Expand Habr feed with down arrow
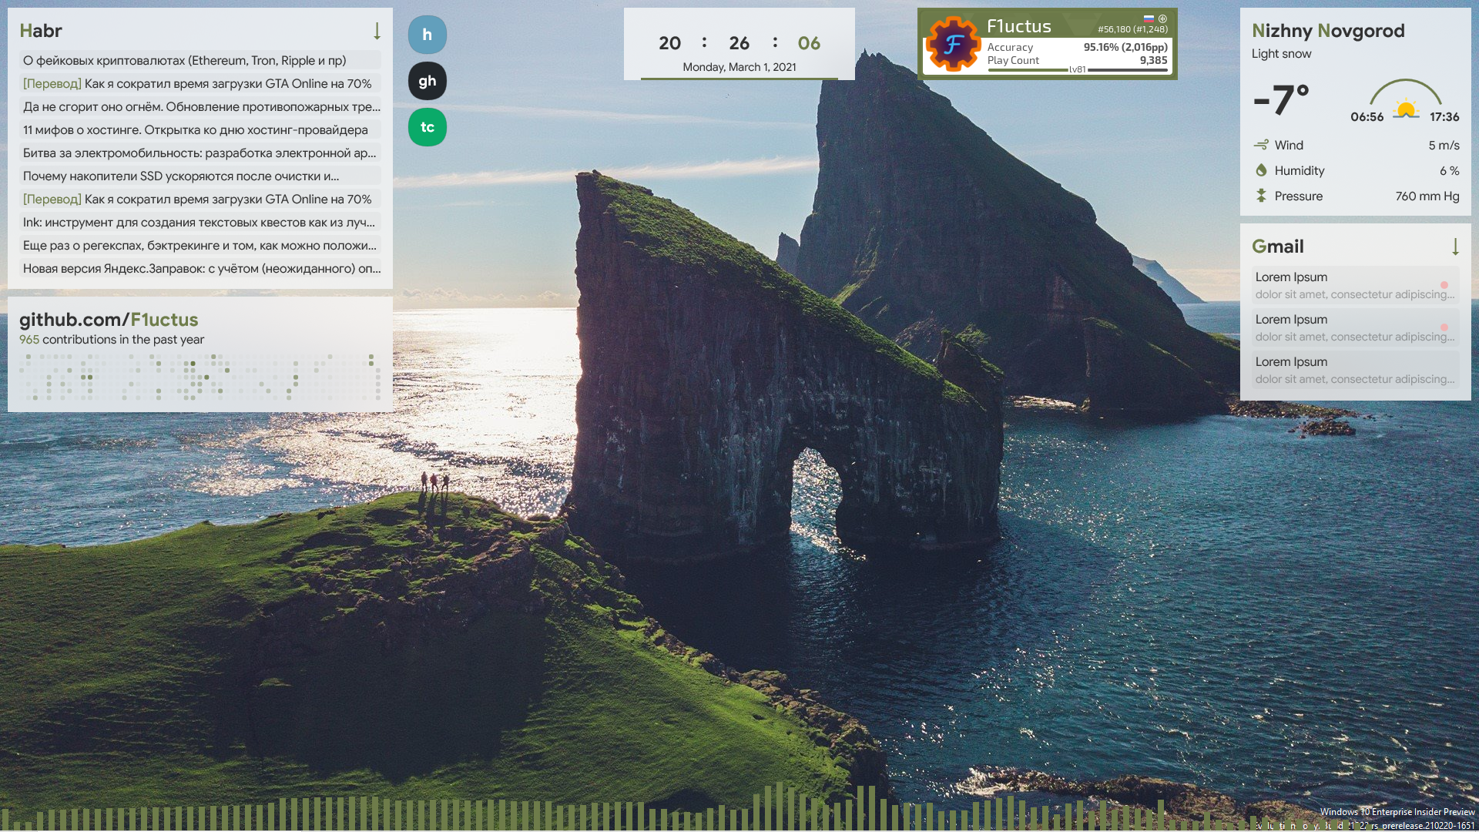The image size is (1479, 832). coord(377,31)
